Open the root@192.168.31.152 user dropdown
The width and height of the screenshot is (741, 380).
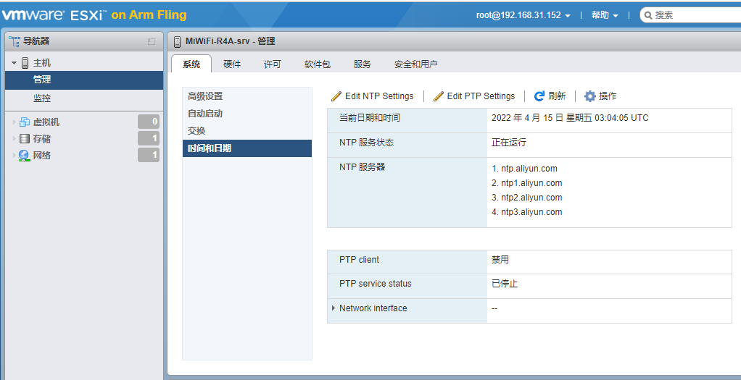click(x=523, y=15)
